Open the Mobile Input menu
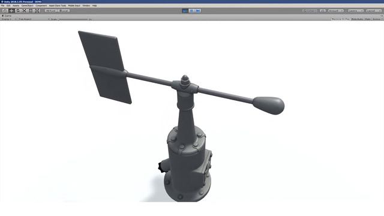This screenshot has width=384, height=216. pyautogui.click(x=74, y=5)
